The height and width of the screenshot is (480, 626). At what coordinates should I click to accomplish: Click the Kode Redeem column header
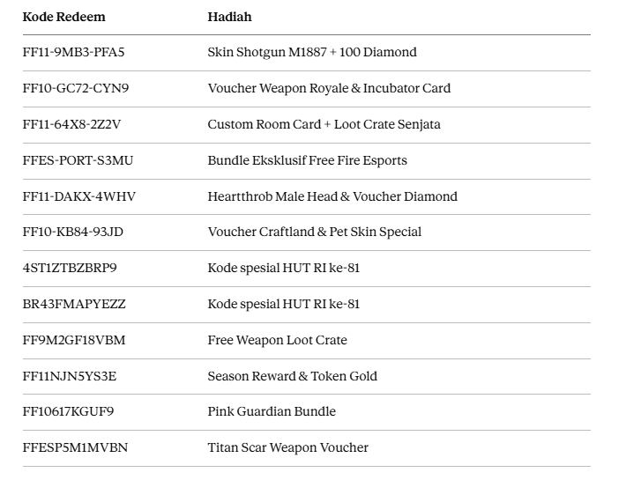coord(63,17)
